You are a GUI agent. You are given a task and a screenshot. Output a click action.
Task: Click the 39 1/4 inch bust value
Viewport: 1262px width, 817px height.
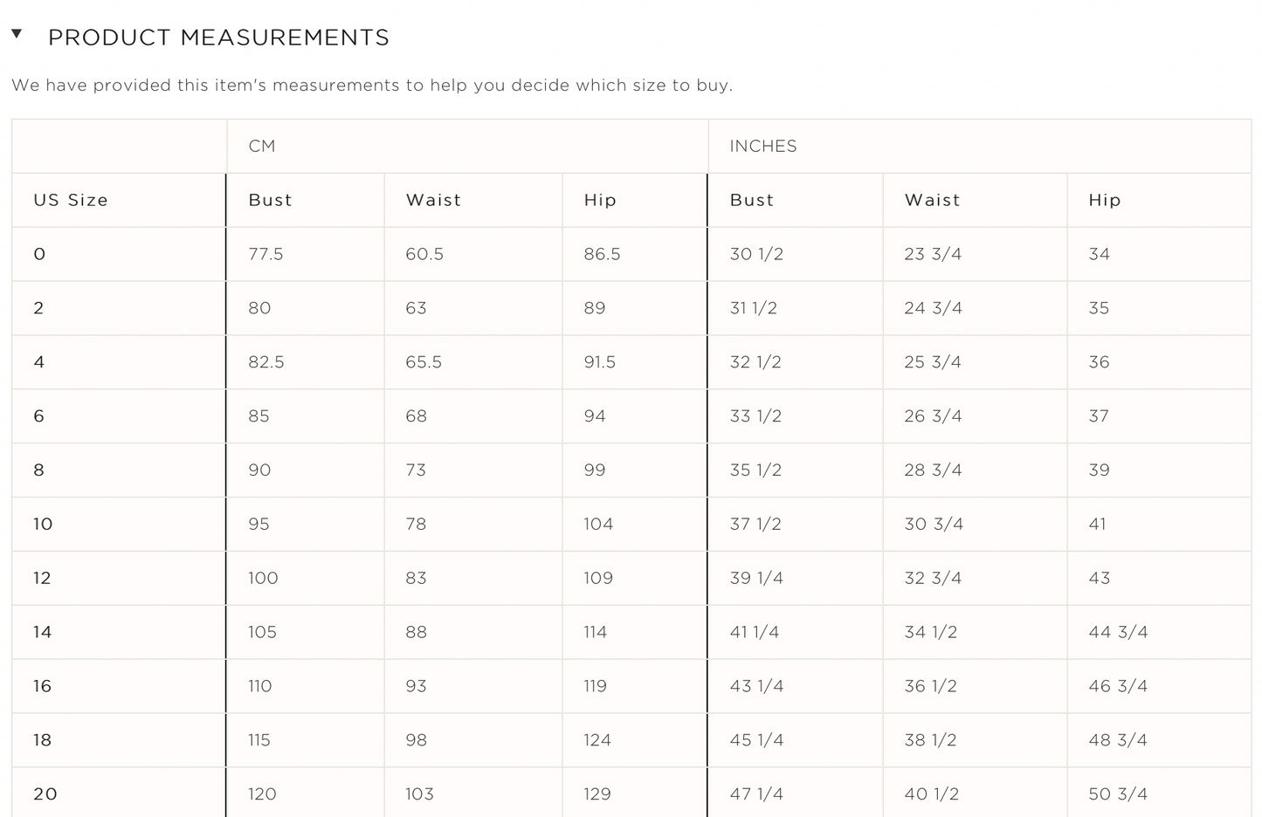[756, 578]
